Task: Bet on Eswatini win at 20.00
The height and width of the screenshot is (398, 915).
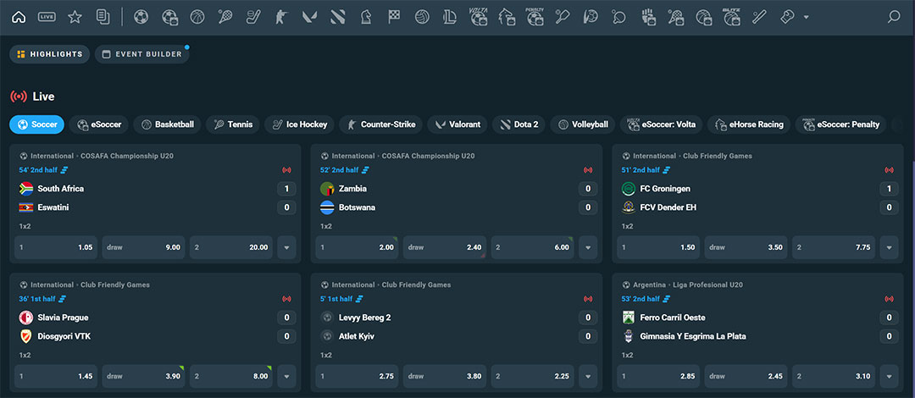Action: [x=231, y=247]
